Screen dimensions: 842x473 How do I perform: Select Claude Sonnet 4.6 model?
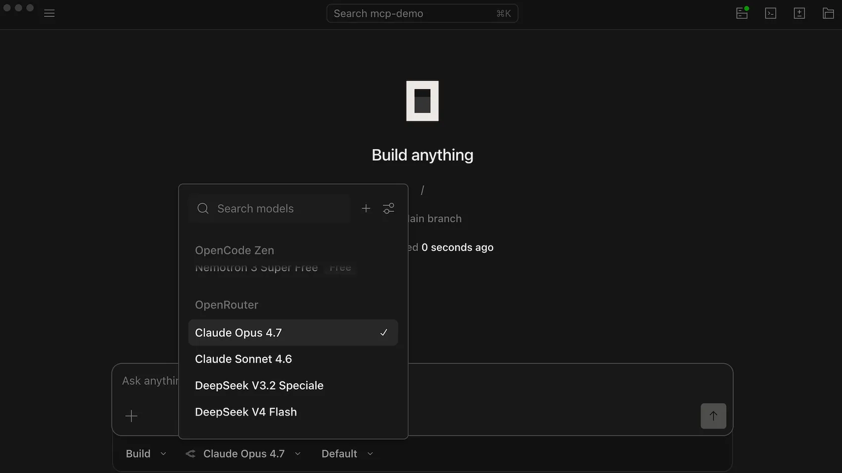pos(293,359)
